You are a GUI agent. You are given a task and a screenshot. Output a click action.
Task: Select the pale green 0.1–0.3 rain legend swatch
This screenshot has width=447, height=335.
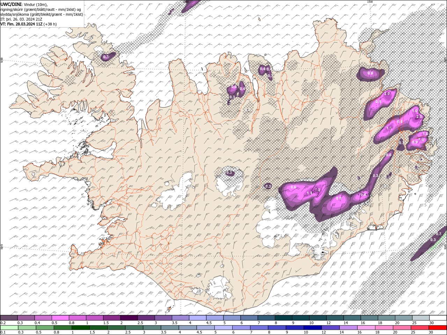click(9, 327)
